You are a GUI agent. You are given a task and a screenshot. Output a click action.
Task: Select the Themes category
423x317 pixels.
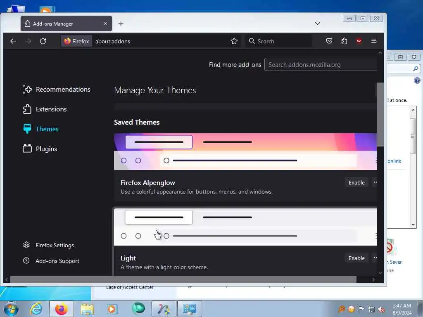41,129
